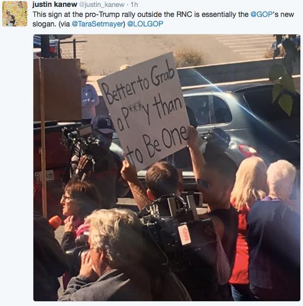Click the 1h tweet timestamp
The height and width of the screenshot is (306, 303).
[x=135, y=4]
